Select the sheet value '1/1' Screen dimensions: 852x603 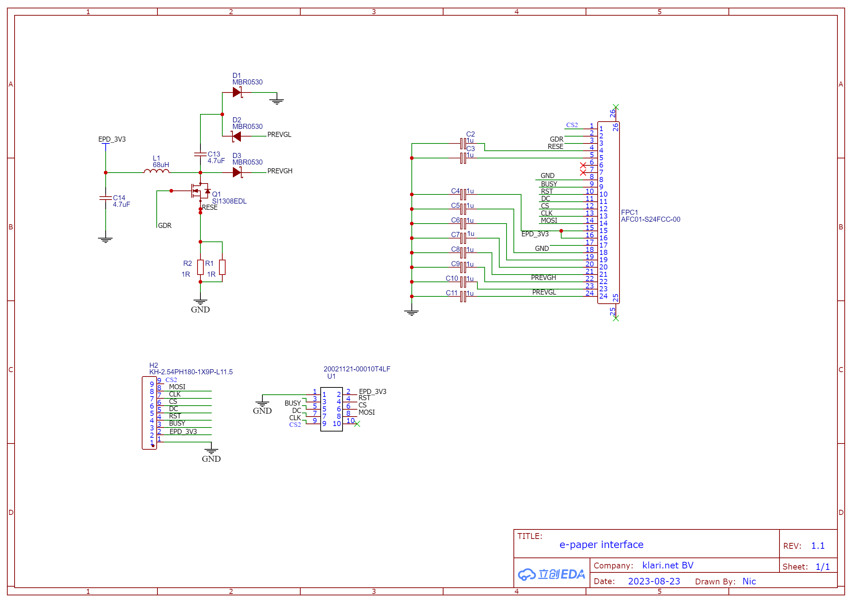(x=822, y=567)
